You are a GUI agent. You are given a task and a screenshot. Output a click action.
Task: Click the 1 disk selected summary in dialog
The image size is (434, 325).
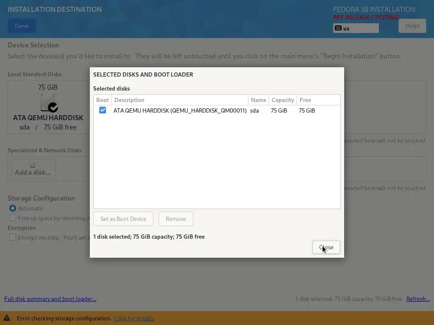[x=149, y=237]
